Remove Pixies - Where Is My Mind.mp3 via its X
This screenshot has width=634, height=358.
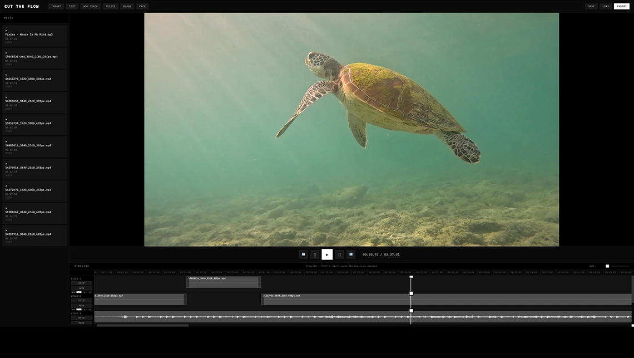point(6,31)
